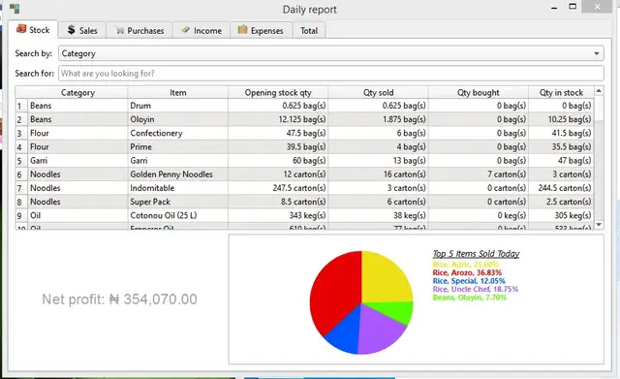Image resolution: width=620 pixels, height=379 pixels.
Task: Click the Prime item cell
Action: 177,146
